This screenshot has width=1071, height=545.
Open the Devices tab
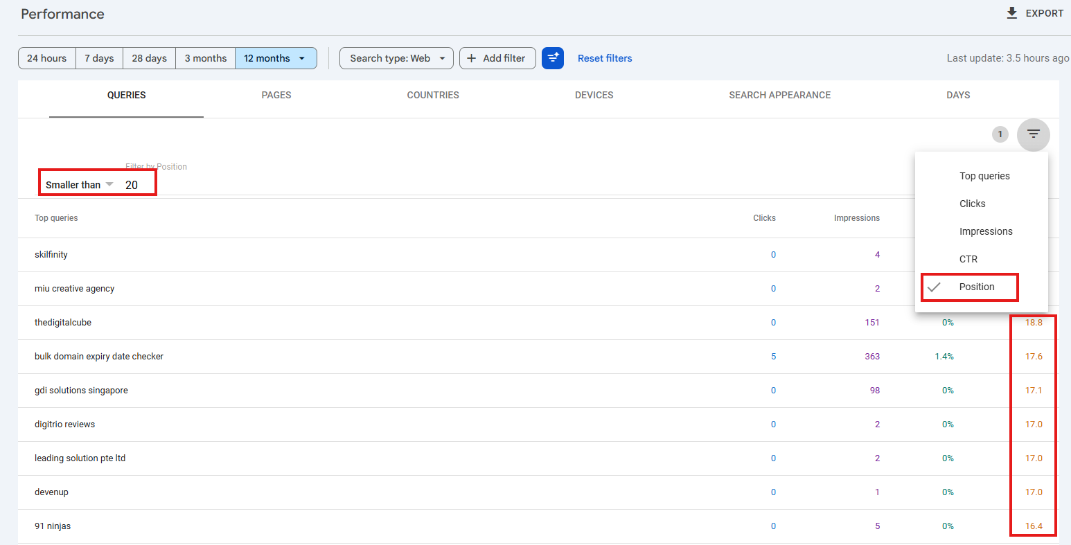point(594,95)
